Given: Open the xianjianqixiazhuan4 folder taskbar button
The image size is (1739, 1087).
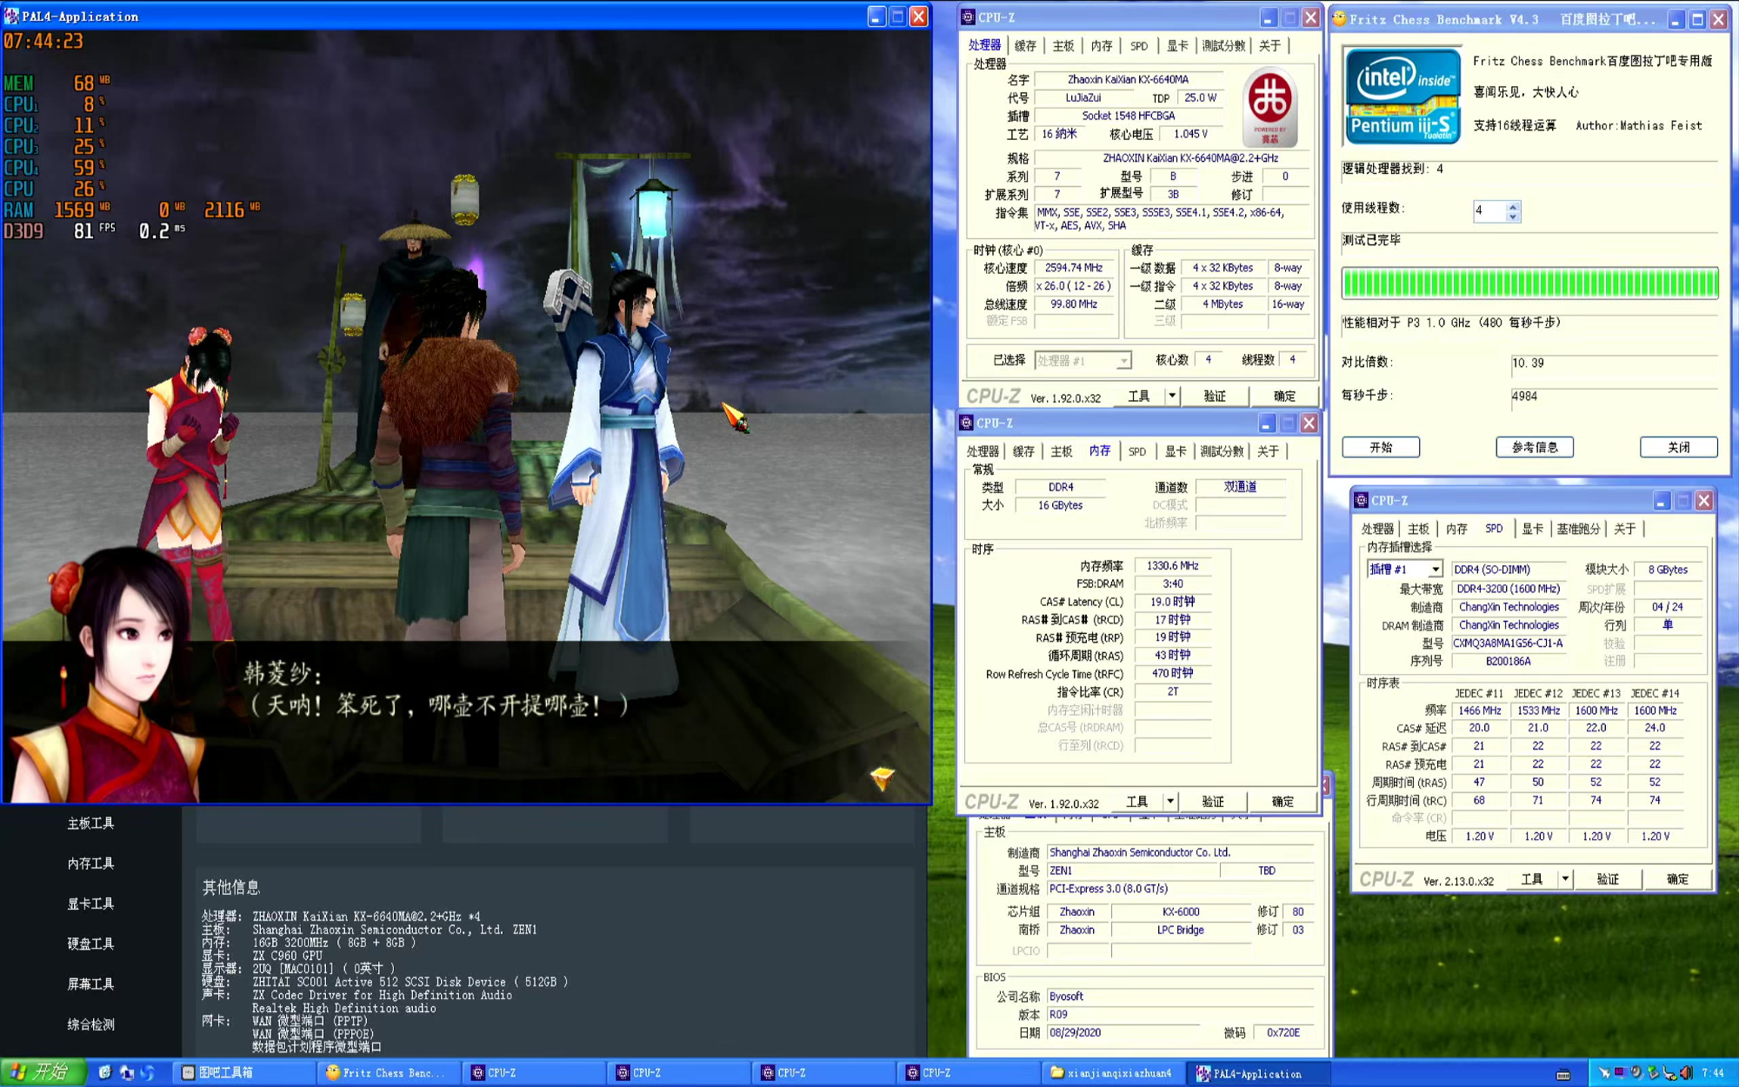Looking at the screenshot, I should [1114, 1073].
